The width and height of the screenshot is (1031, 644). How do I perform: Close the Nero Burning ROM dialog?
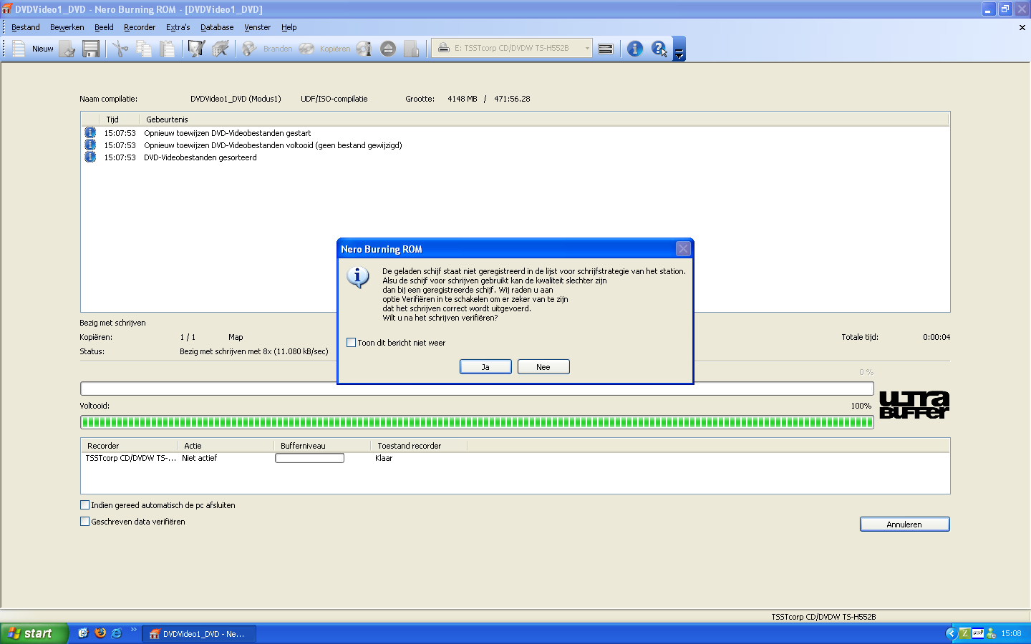683,248
